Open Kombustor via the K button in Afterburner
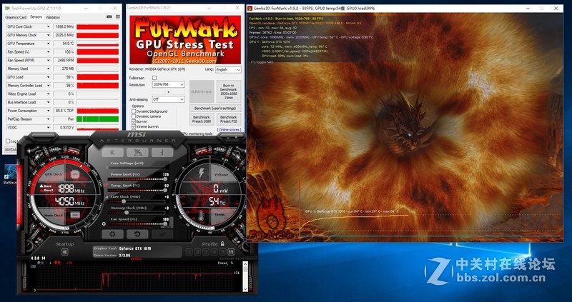Screen dimensions: 572x302 [x=112, y=152]
